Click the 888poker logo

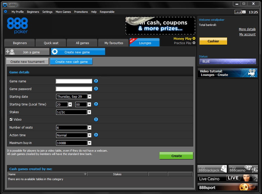17,26
